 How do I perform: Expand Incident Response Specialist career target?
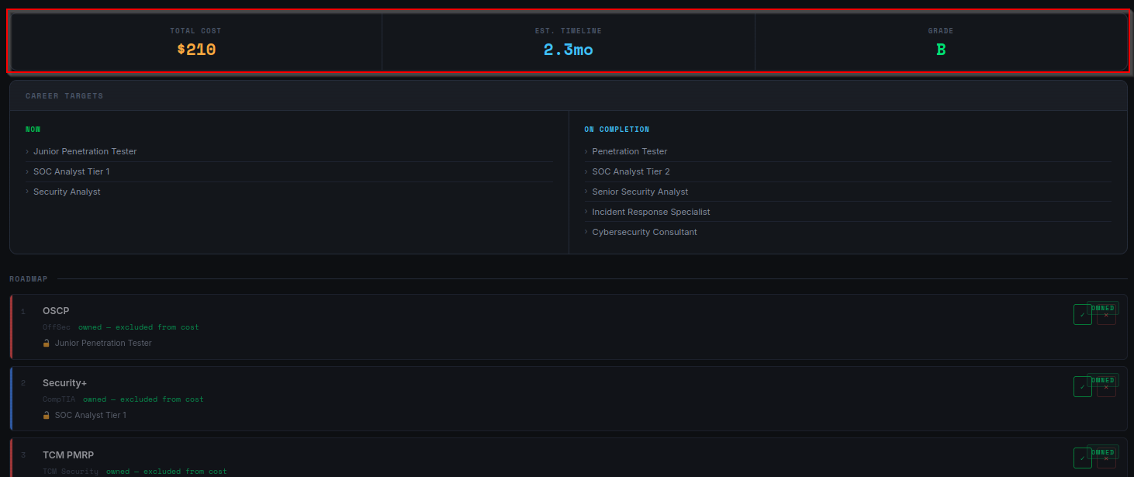tap(651, 212)
